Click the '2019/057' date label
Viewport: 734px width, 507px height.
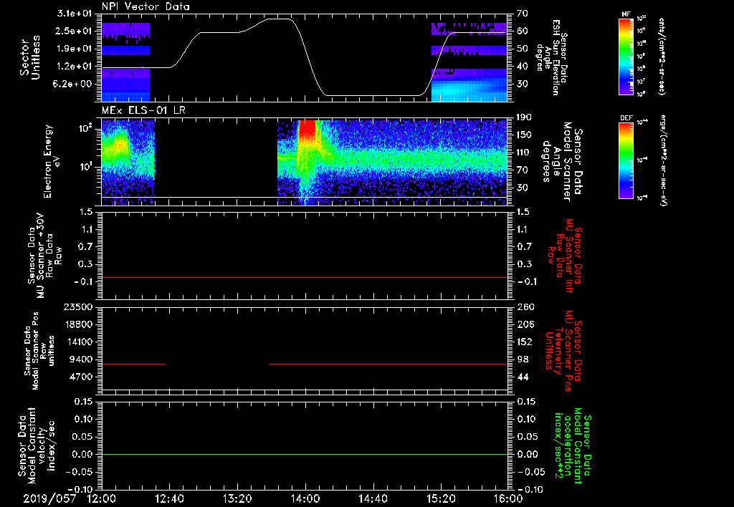49,498
